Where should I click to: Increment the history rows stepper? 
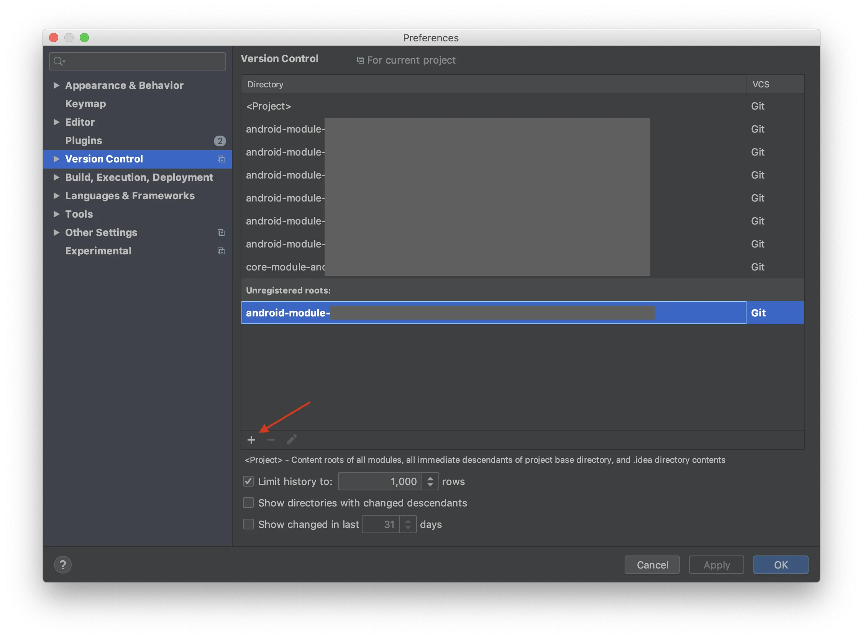[x=430, y=478]
